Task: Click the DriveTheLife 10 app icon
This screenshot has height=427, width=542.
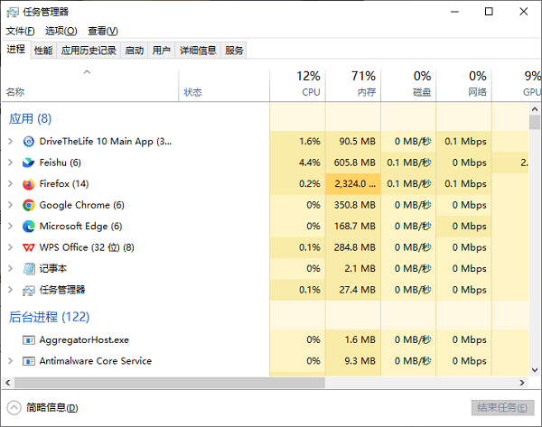Action: (x=29, y=142)
